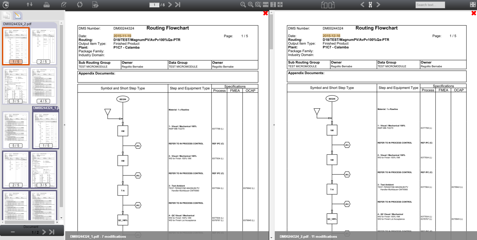The width and height of the screenshot is (477, 240).
Task: Go to next modification
Action: [x=378, y=5]
